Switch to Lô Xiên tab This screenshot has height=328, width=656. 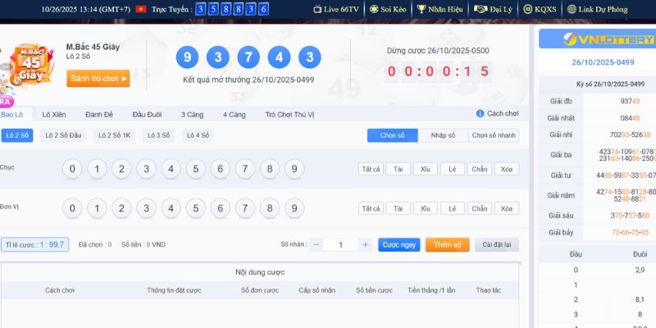pyautogui.click(x=54, y=115)
